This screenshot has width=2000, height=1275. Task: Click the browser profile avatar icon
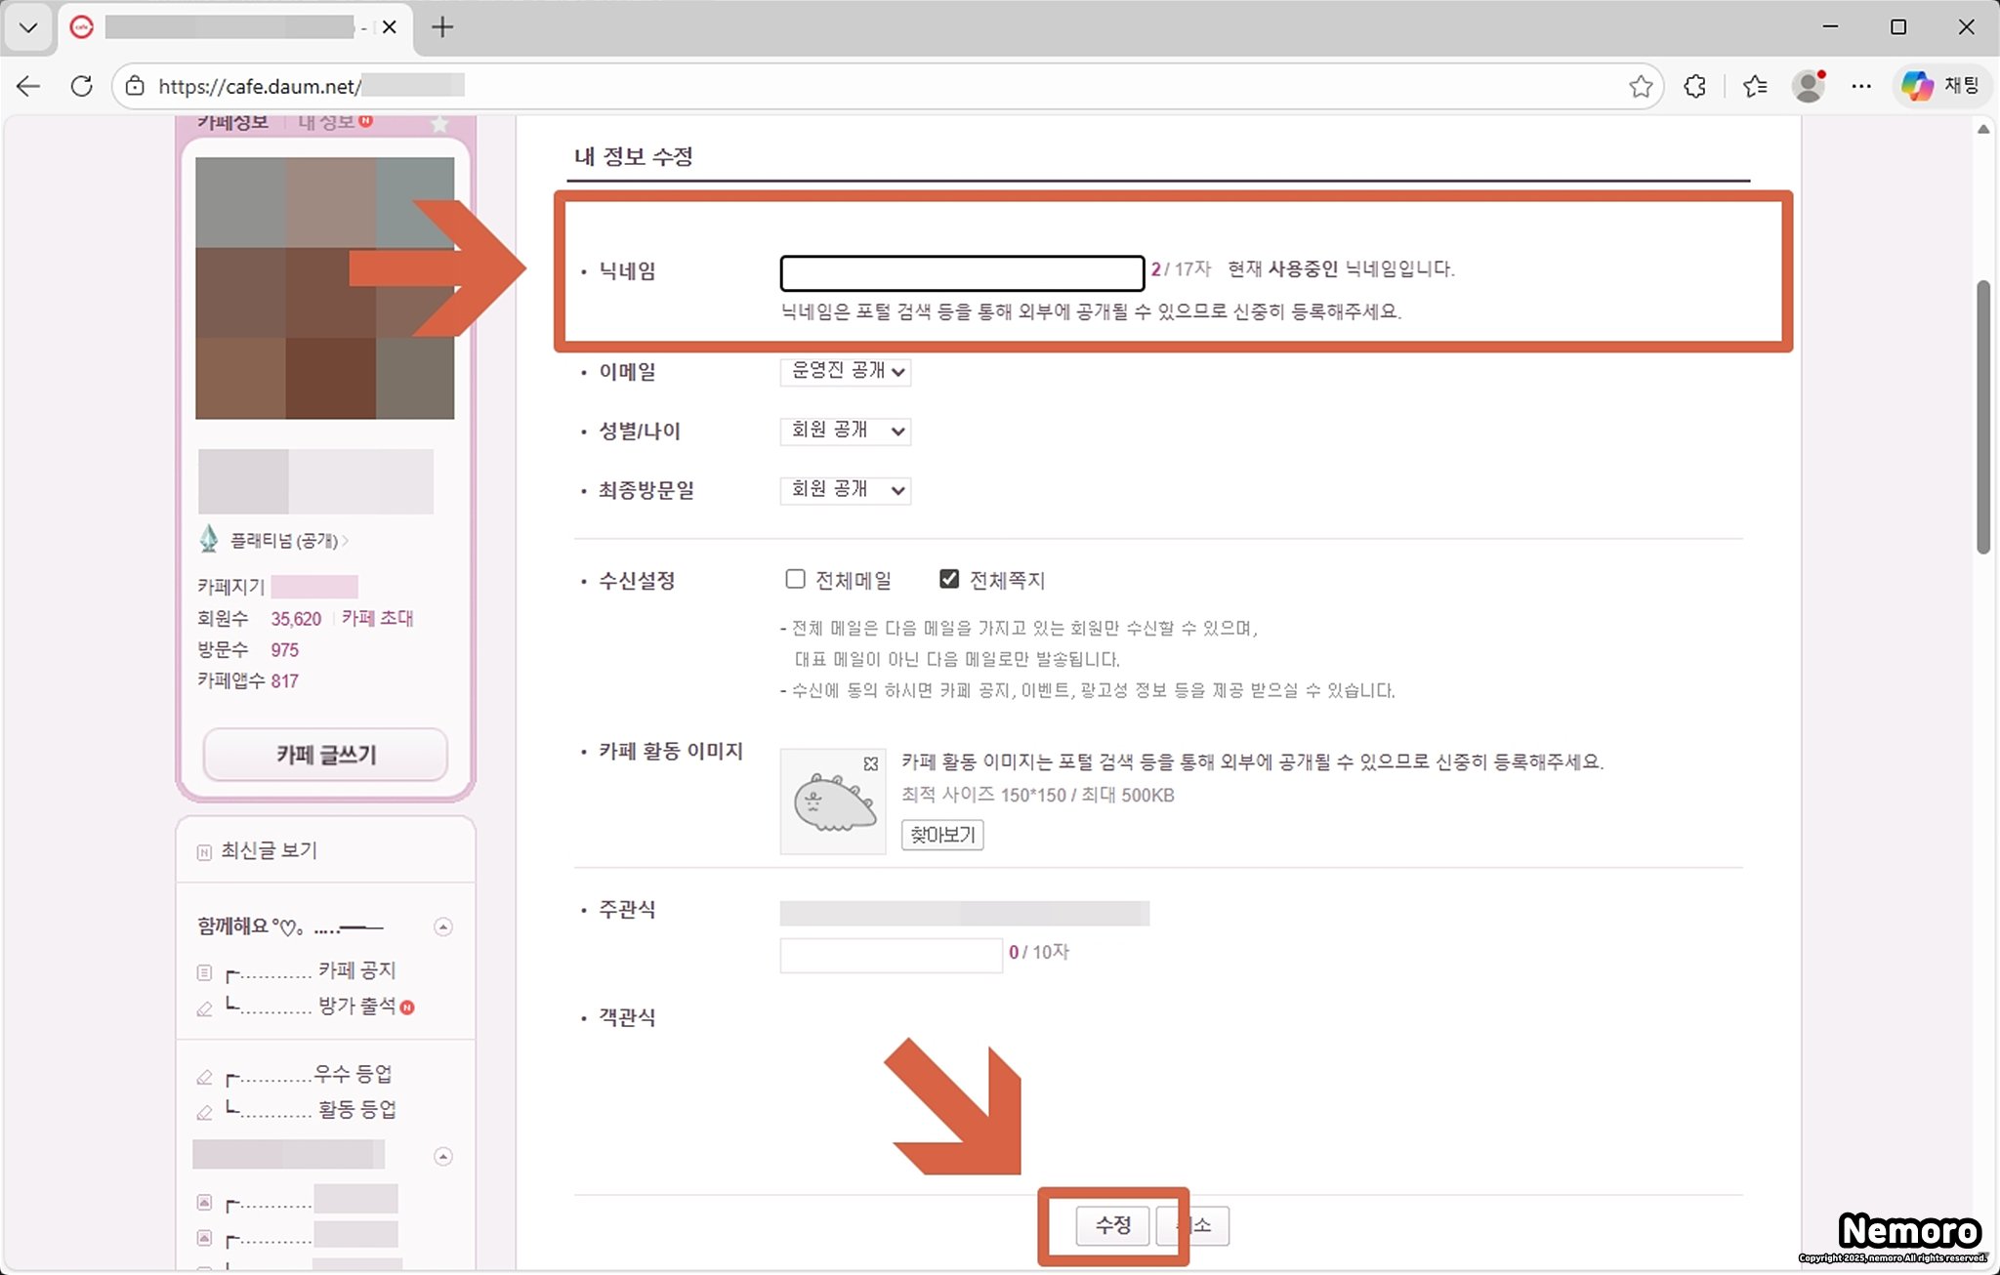pos(1809,86)
